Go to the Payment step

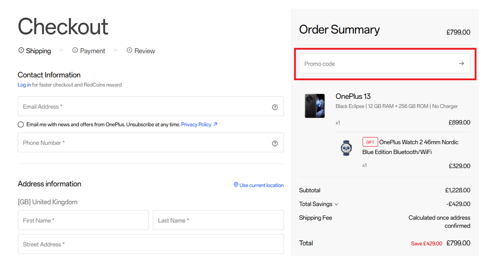click(x=89, y=51)
